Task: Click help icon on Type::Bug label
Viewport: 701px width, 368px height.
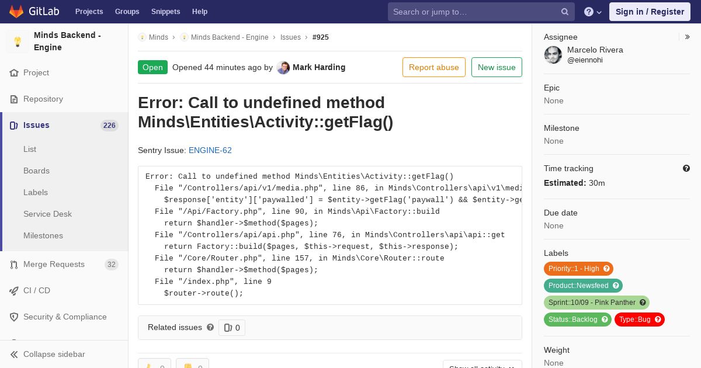Action: tap(658, 320)
